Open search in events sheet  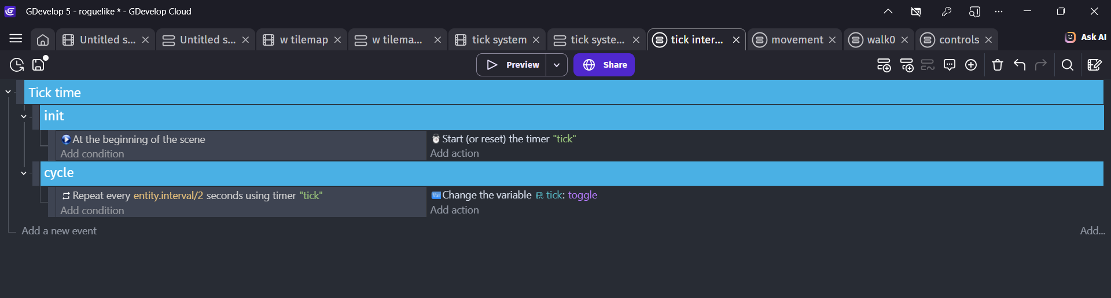(1068, 65)
